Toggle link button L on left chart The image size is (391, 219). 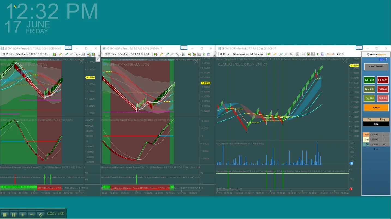pos(69,48)
